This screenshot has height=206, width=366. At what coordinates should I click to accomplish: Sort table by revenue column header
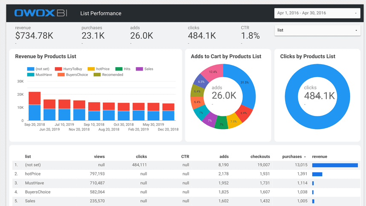tap(320, 157)
